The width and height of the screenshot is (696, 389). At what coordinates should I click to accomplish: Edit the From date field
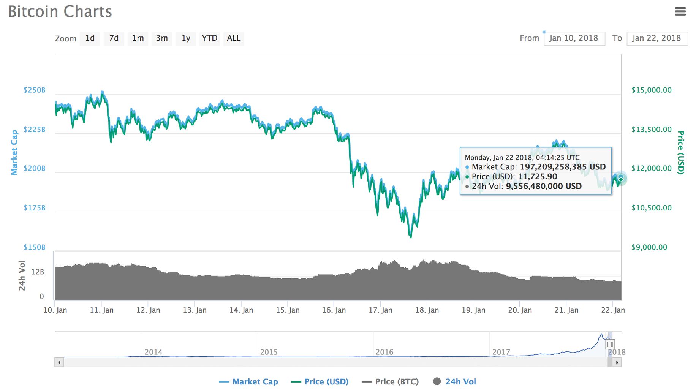574,38
